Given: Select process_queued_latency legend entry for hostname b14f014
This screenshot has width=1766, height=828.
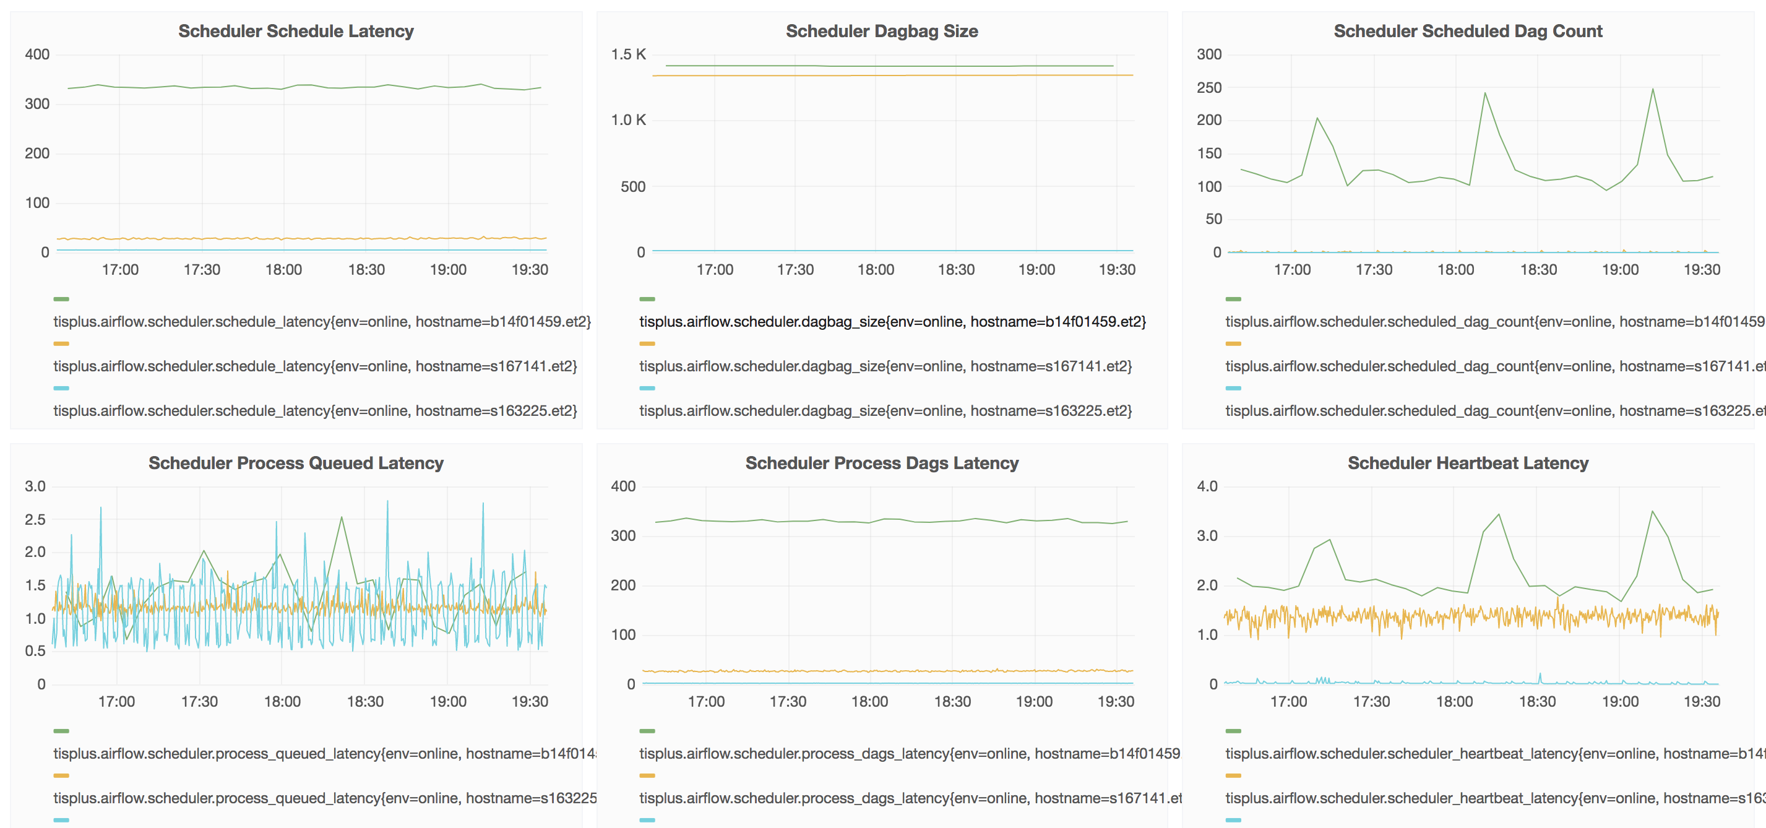Looking at the screenshot, I should pos(325,753).
